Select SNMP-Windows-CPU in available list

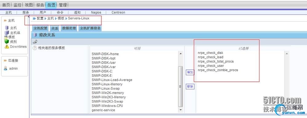(107, 106)
